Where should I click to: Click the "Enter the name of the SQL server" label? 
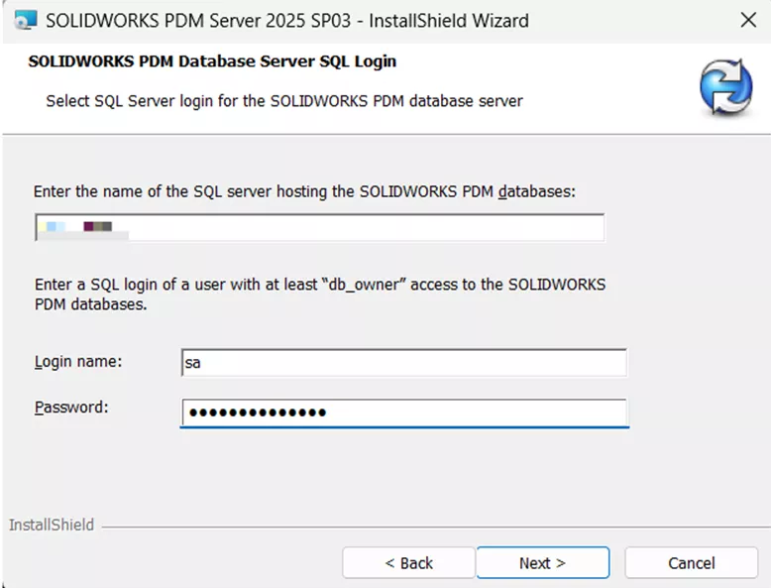point(303,191)
